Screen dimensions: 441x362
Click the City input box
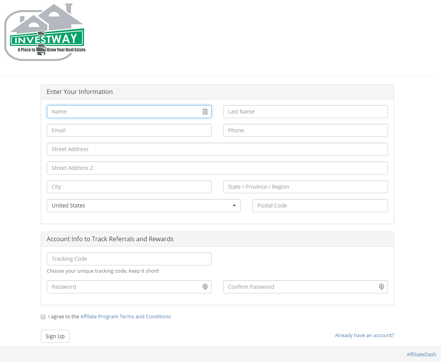point(129,187)
